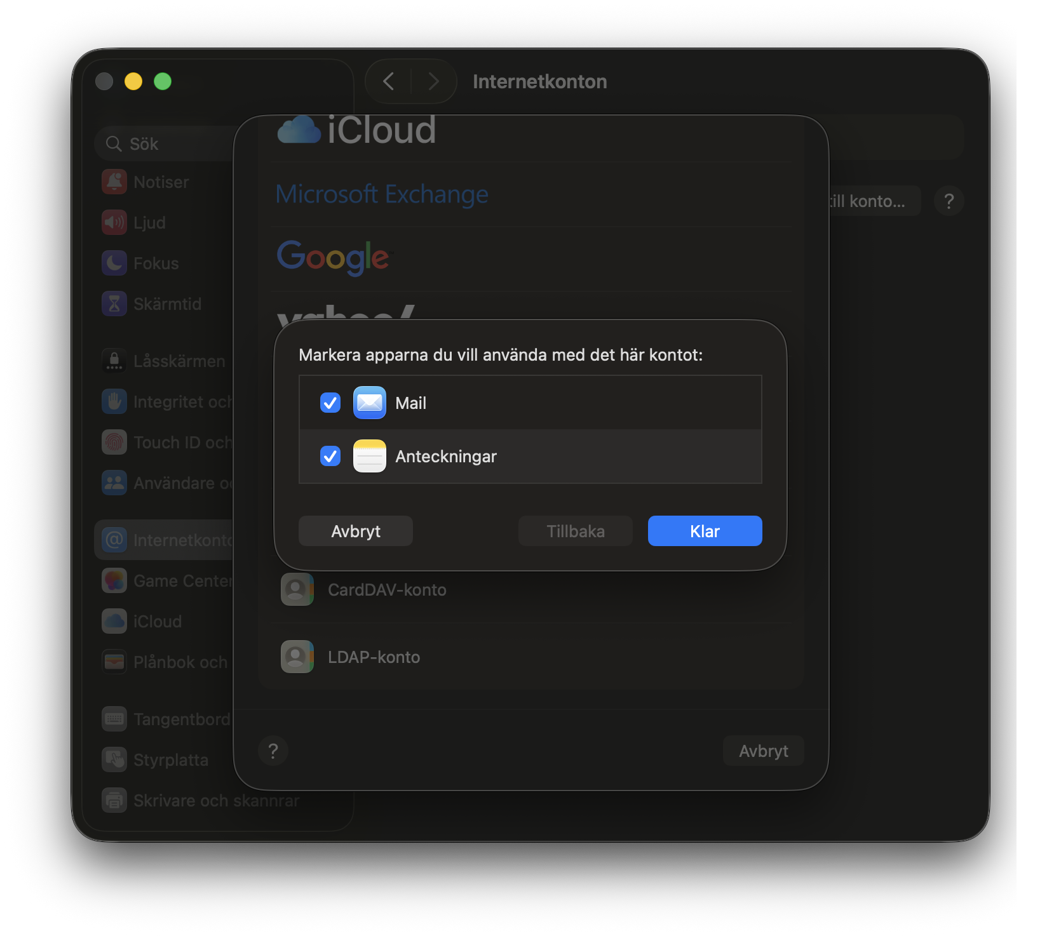
Task: Click the Tillbaka button
Action: pyautogui.click(x=575, y=531)
